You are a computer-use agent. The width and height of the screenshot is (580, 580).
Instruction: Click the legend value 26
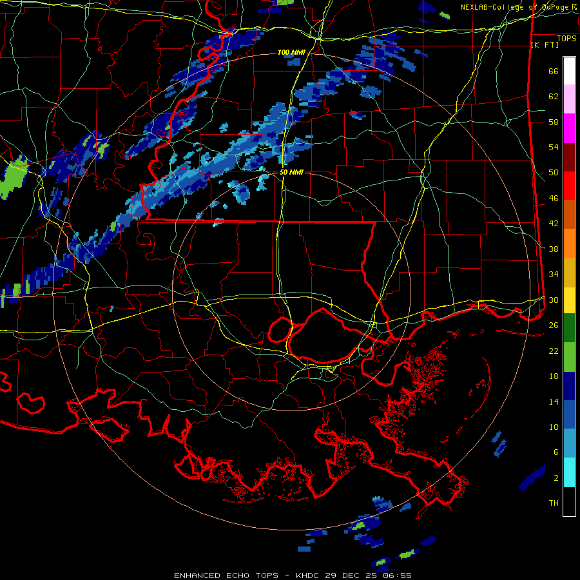point(554,325)
